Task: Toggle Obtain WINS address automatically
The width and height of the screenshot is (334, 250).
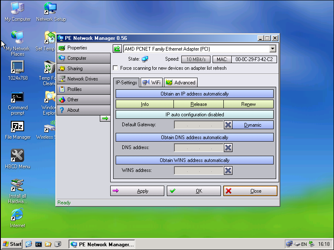Action: [x=195, y=160]
